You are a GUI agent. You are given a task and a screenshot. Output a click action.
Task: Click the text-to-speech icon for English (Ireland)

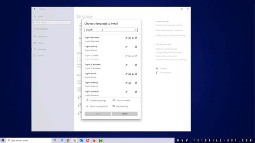pyautogui.click(x=129, y=83)
